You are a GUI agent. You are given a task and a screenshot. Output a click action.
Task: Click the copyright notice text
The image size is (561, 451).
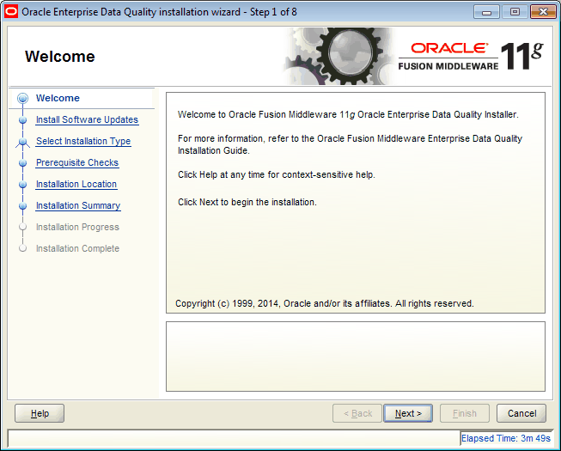(x=325, y=303)
